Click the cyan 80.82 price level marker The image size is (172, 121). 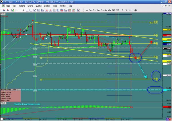click(x=169, y=90)
